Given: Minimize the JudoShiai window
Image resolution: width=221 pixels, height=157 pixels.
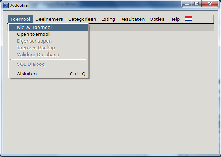Looking at the screenshot, I should click(187, 4).
